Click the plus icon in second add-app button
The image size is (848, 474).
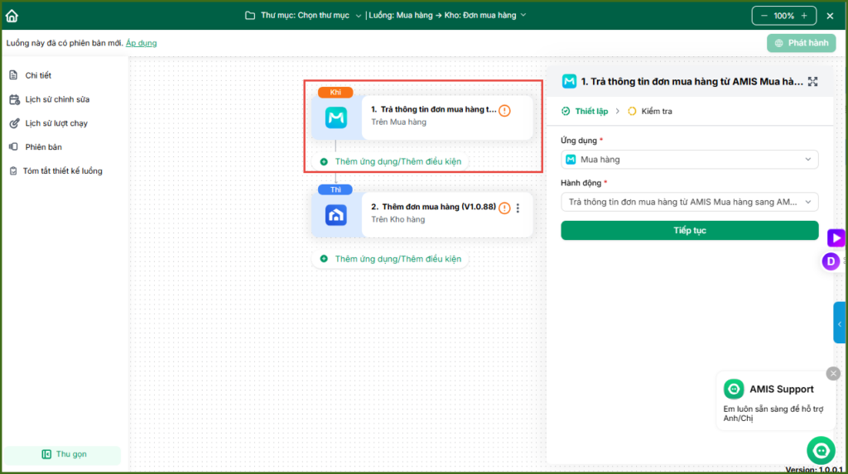(324, 259)
